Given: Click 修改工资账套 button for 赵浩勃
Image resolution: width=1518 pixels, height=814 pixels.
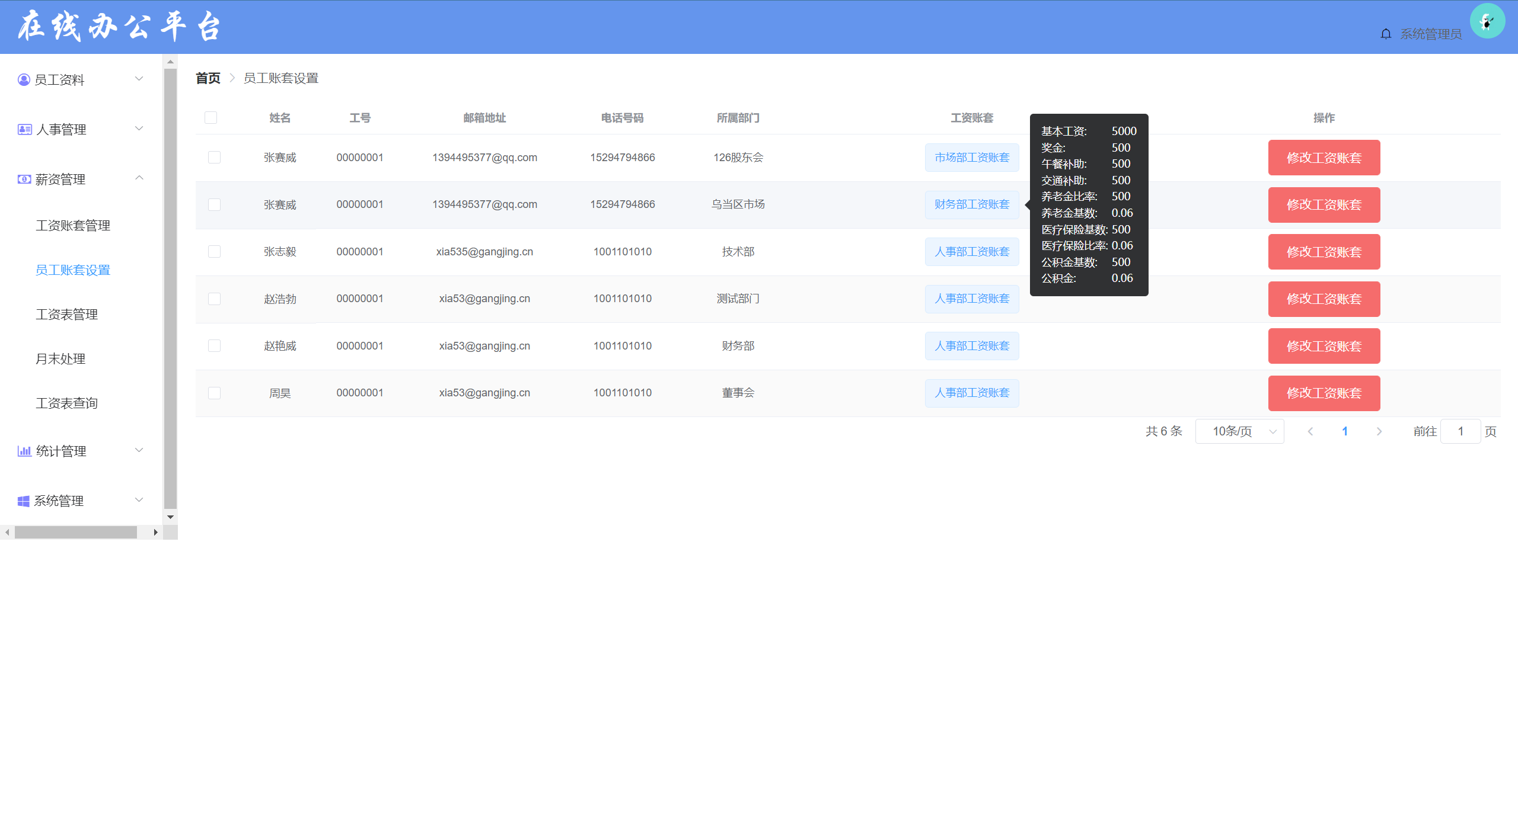Looking at the screenshot, I should pyautogui.click(x=1324, y=299).
